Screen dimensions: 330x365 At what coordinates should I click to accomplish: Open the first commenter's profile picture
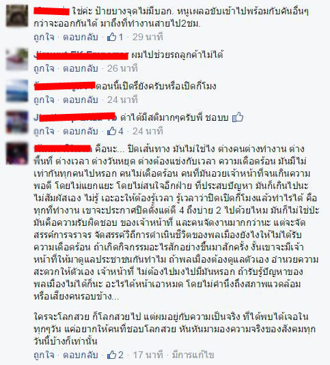[17, 16]
